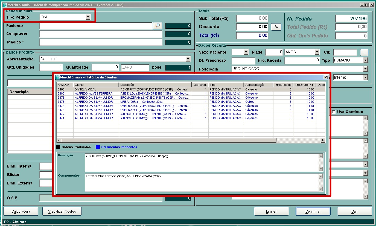Open the Calculadora button

21,211
